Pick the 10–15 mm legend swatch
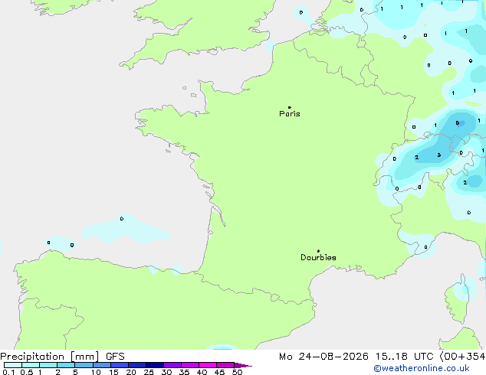 click(x=102, y=365)
